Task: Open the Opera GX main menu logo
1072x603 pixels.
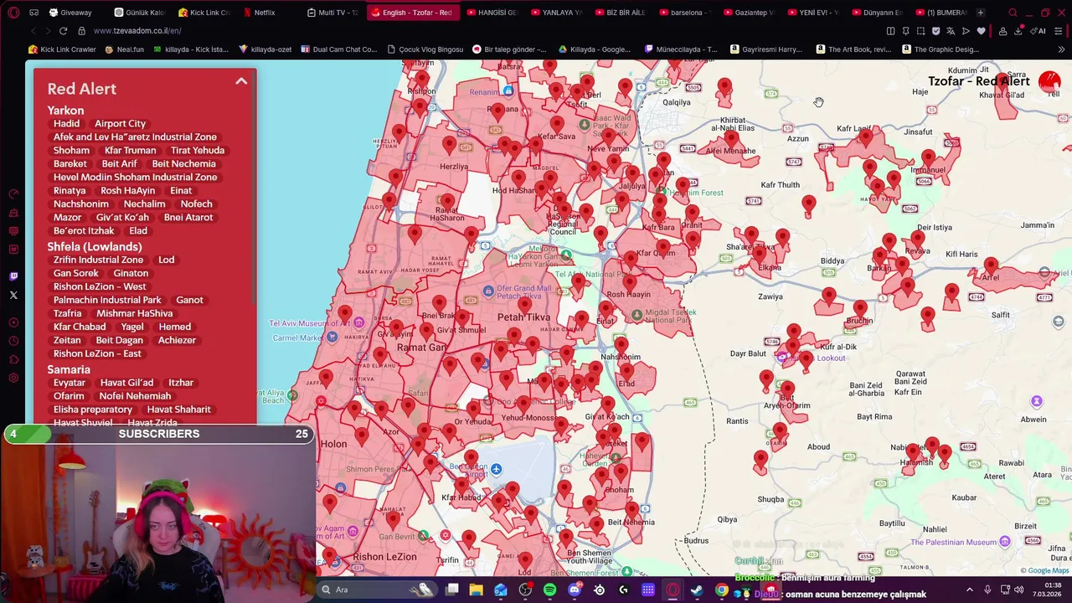Action: [13, 13]
